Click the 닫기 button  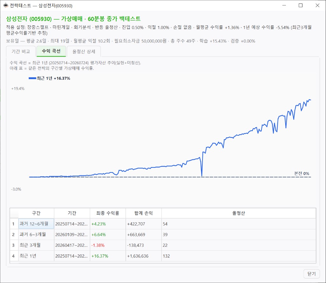point(311,274)
